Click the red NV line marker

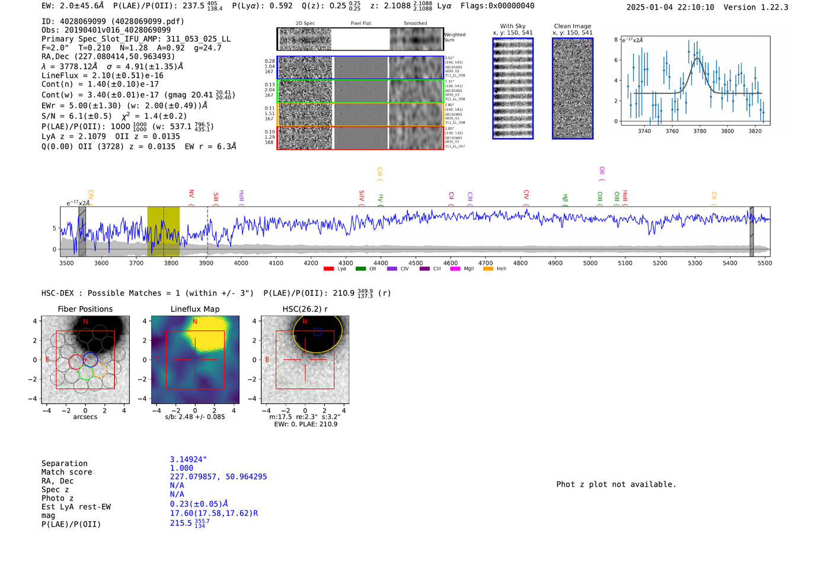click(191, 196)
